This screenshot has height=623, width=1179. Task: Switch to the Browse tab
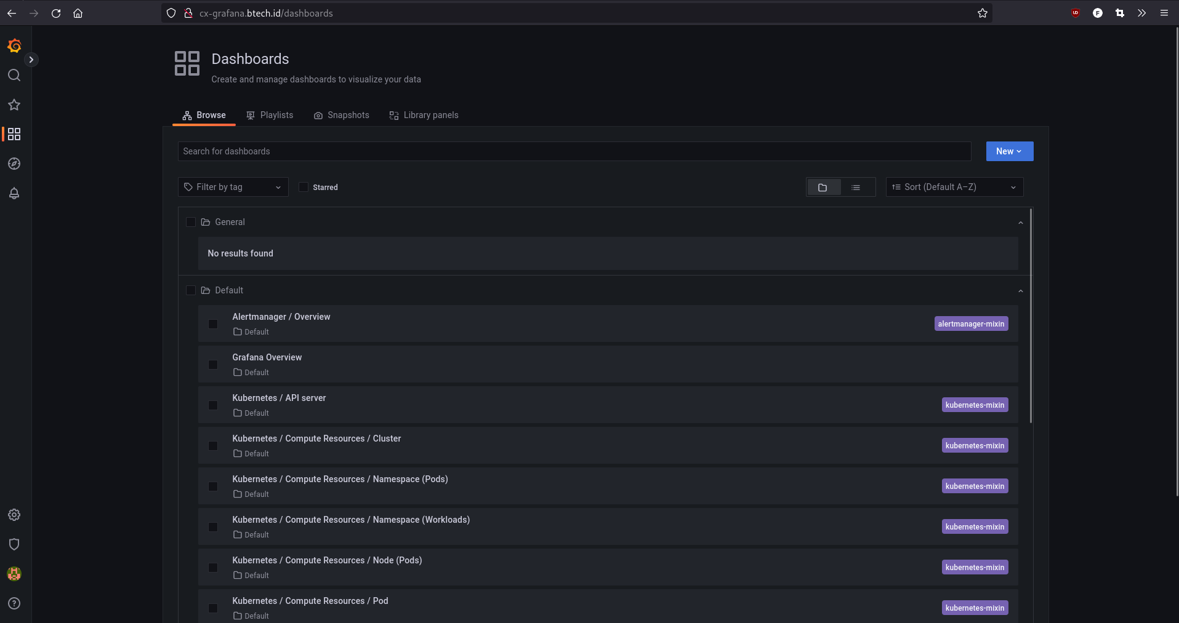click(x=204, y=115)
